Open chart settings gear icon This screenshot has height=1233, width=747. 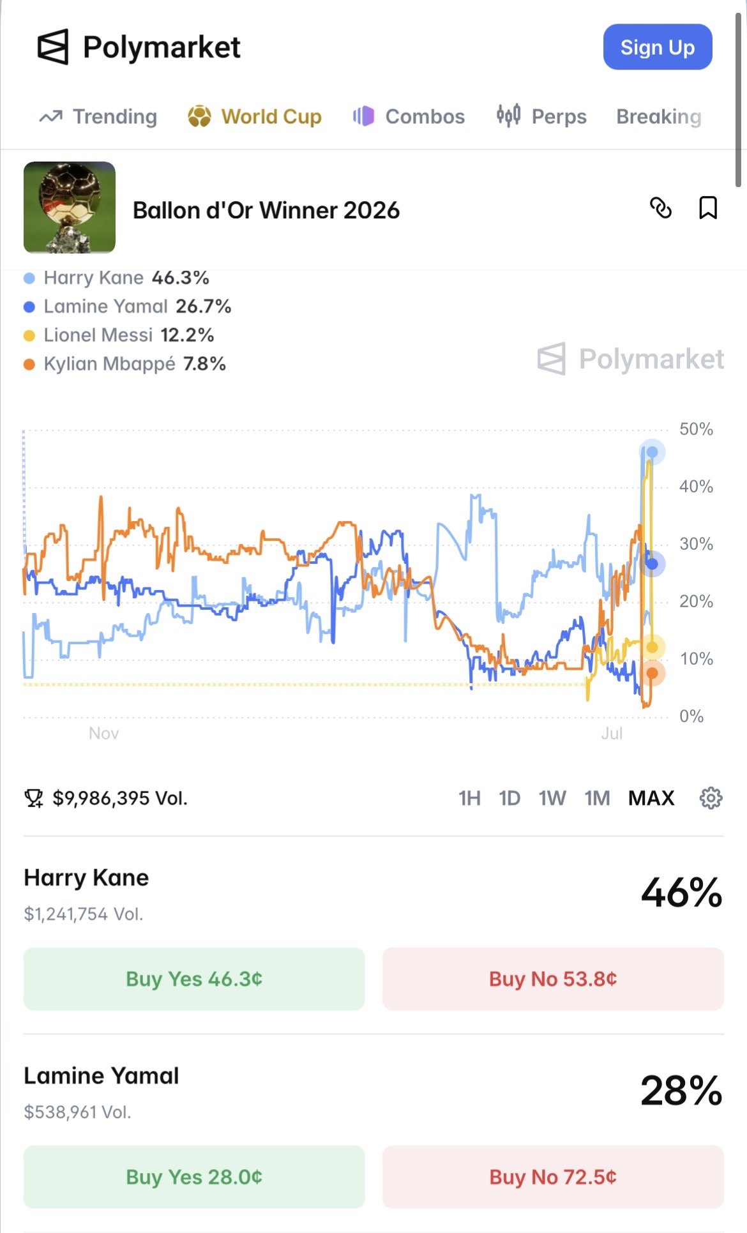711,798
